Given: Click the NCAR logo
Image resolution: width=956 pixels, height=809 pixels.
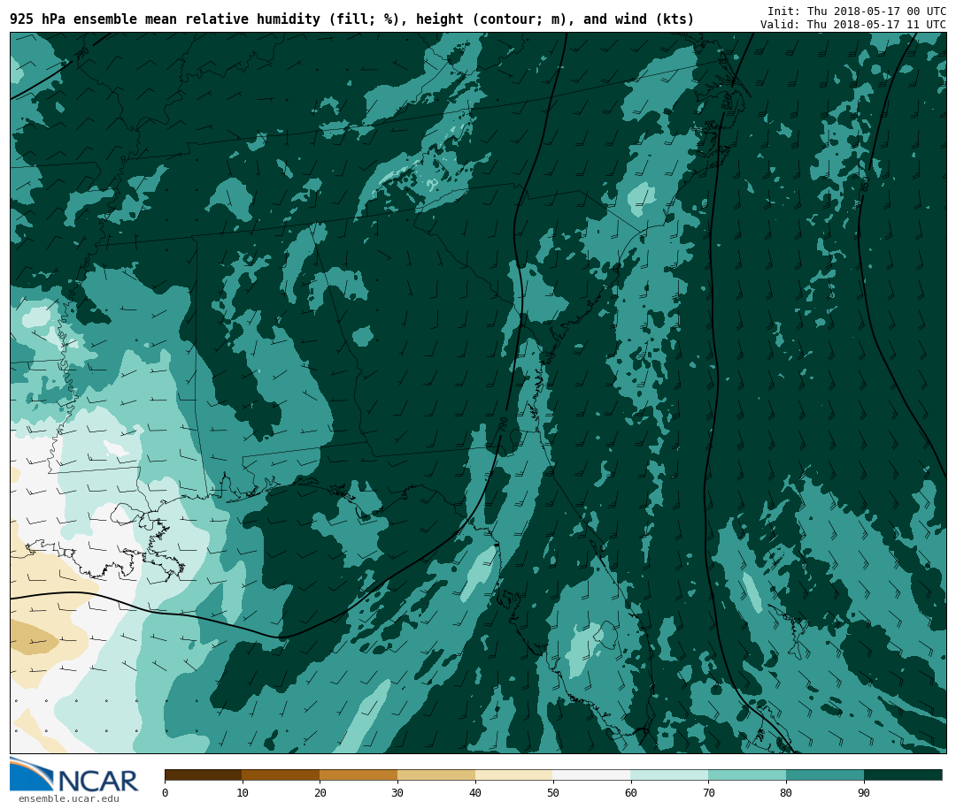Looking at the screenshot, I should click(x=73, y=775).
